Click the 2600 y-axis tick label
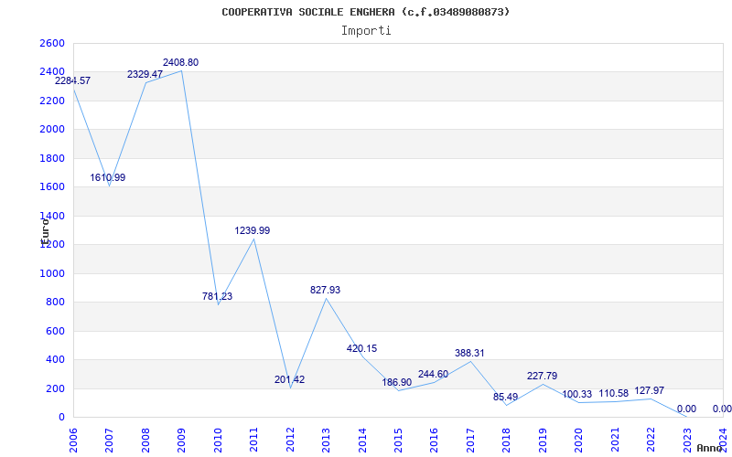 pyautogui.click(x=52, y=43)
